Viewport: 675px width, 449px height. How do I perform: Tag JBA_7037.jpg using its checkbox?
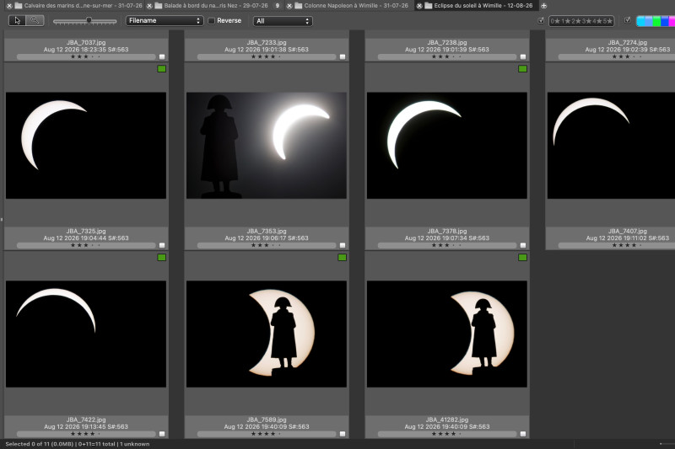click(162, 56)
